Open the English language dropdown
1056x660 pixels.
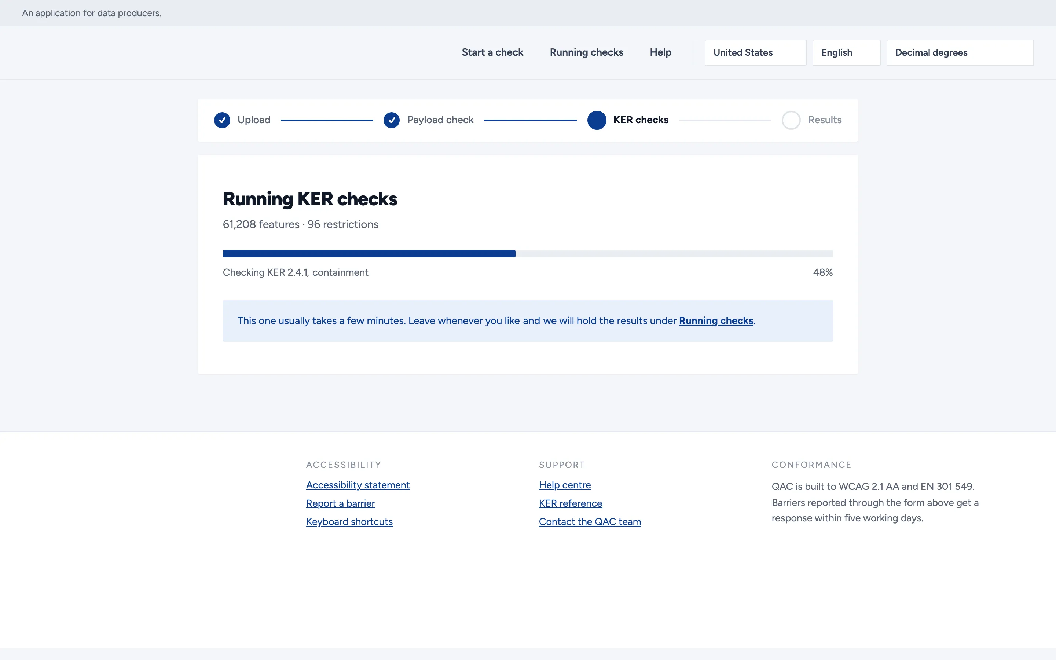[x=846, y=53]
